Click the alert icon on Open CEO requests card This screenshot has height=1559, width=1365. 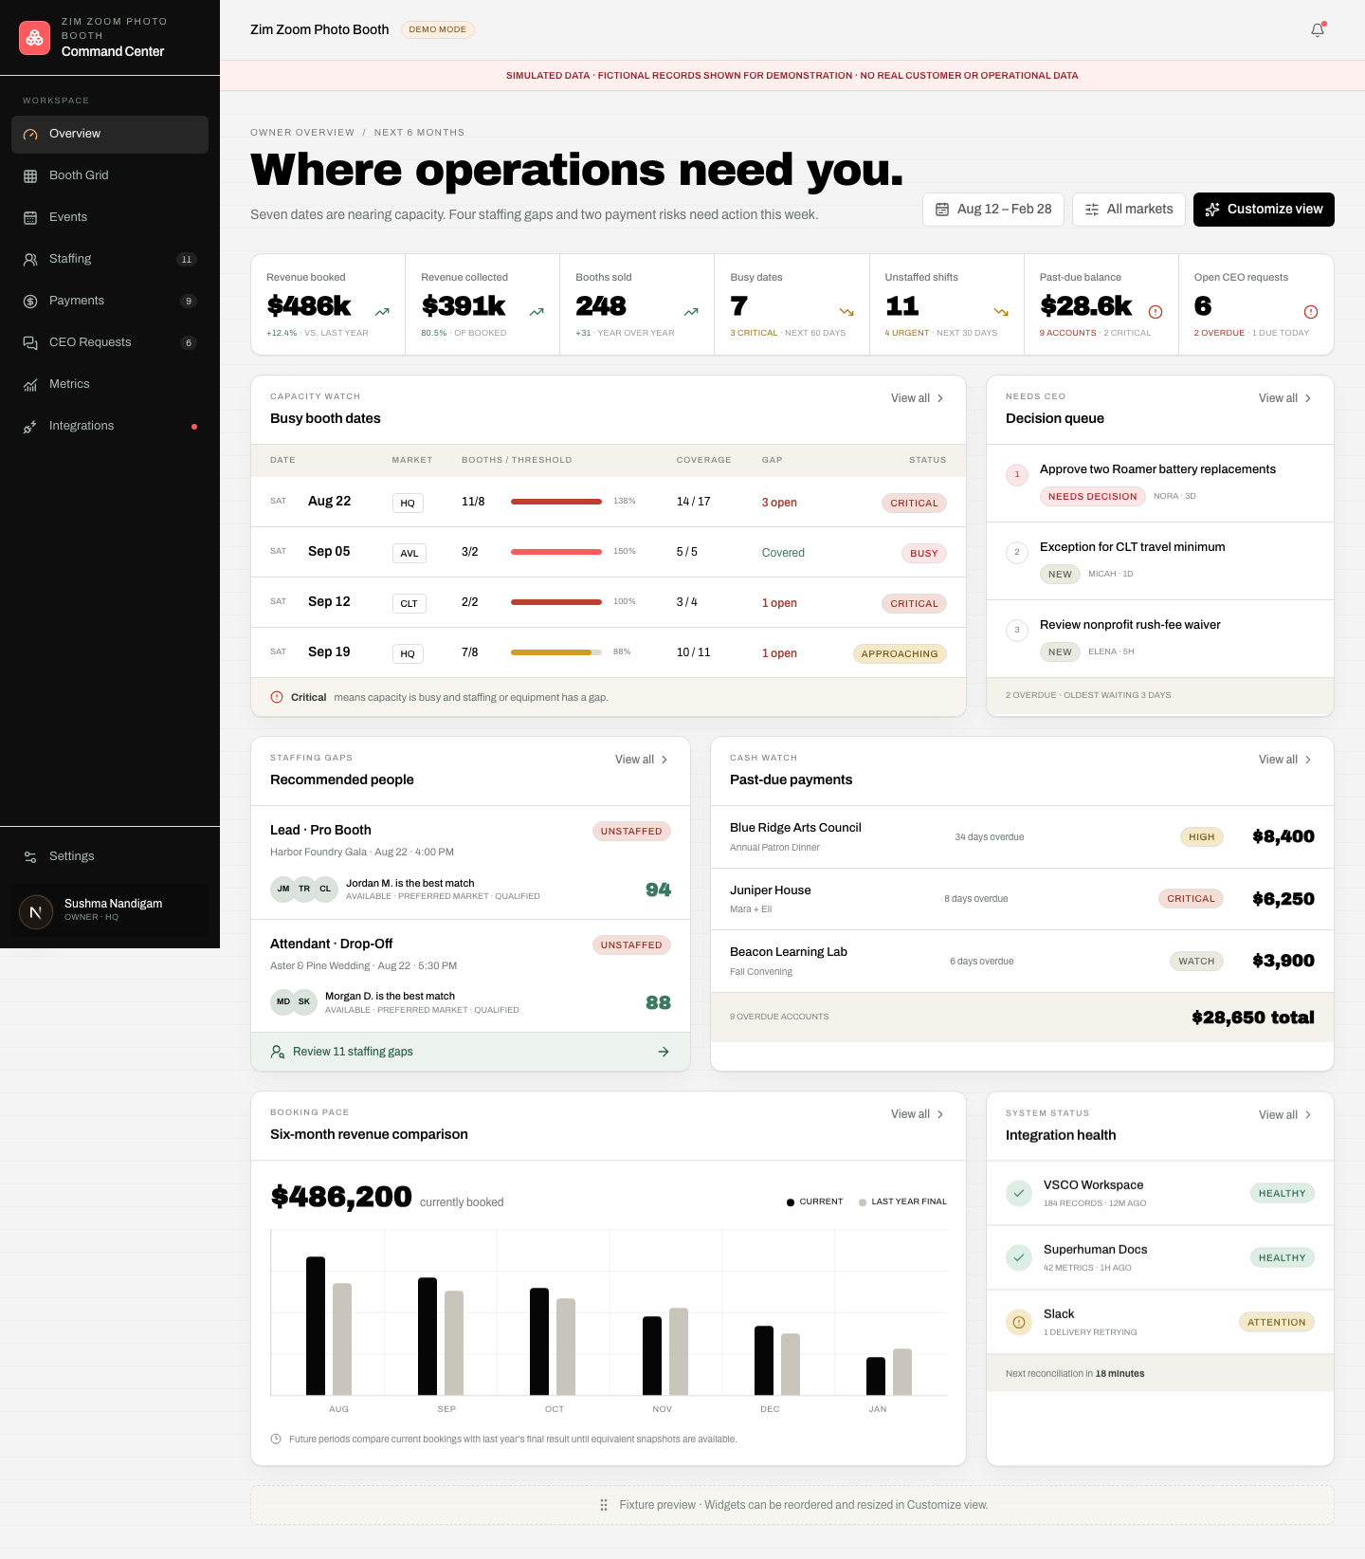coord(1311,312)
